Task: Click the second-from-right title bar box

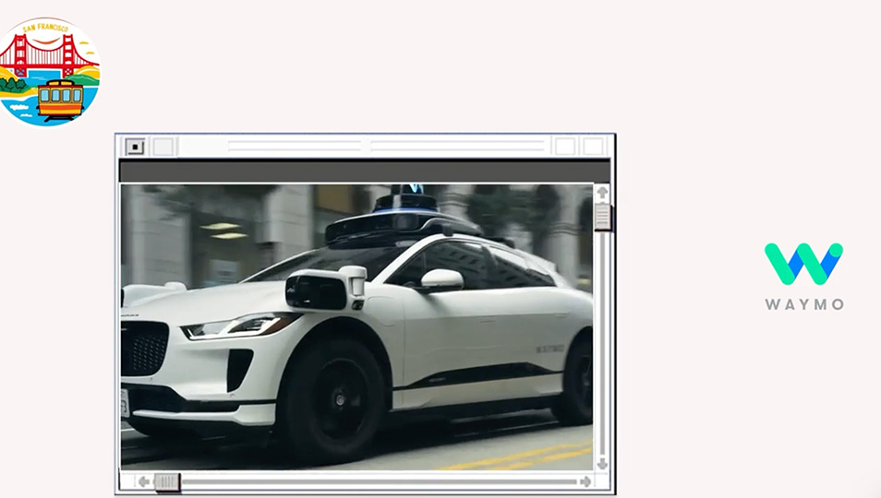Action: coord(565,147)
